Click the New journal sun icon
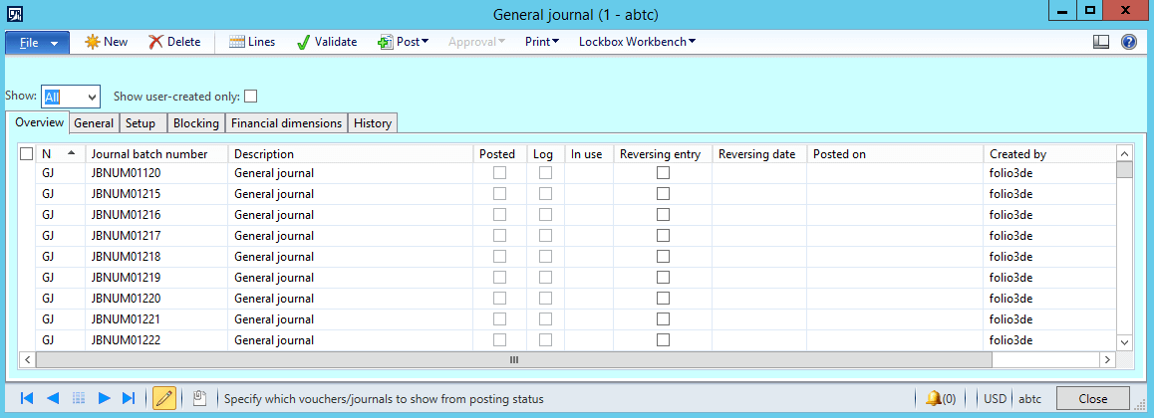Viewport: 1154px width, 418px height. coord(92,42)
